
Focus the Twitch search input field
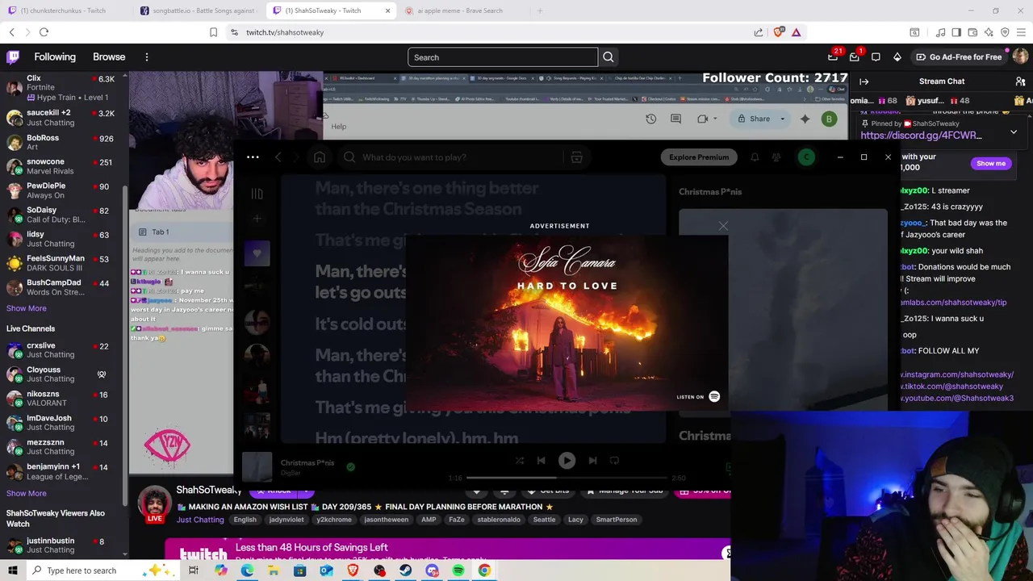click(503, 57)
